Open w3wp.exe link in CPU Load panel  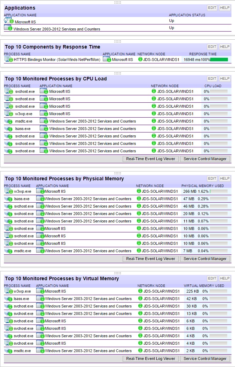pos(24,114)
